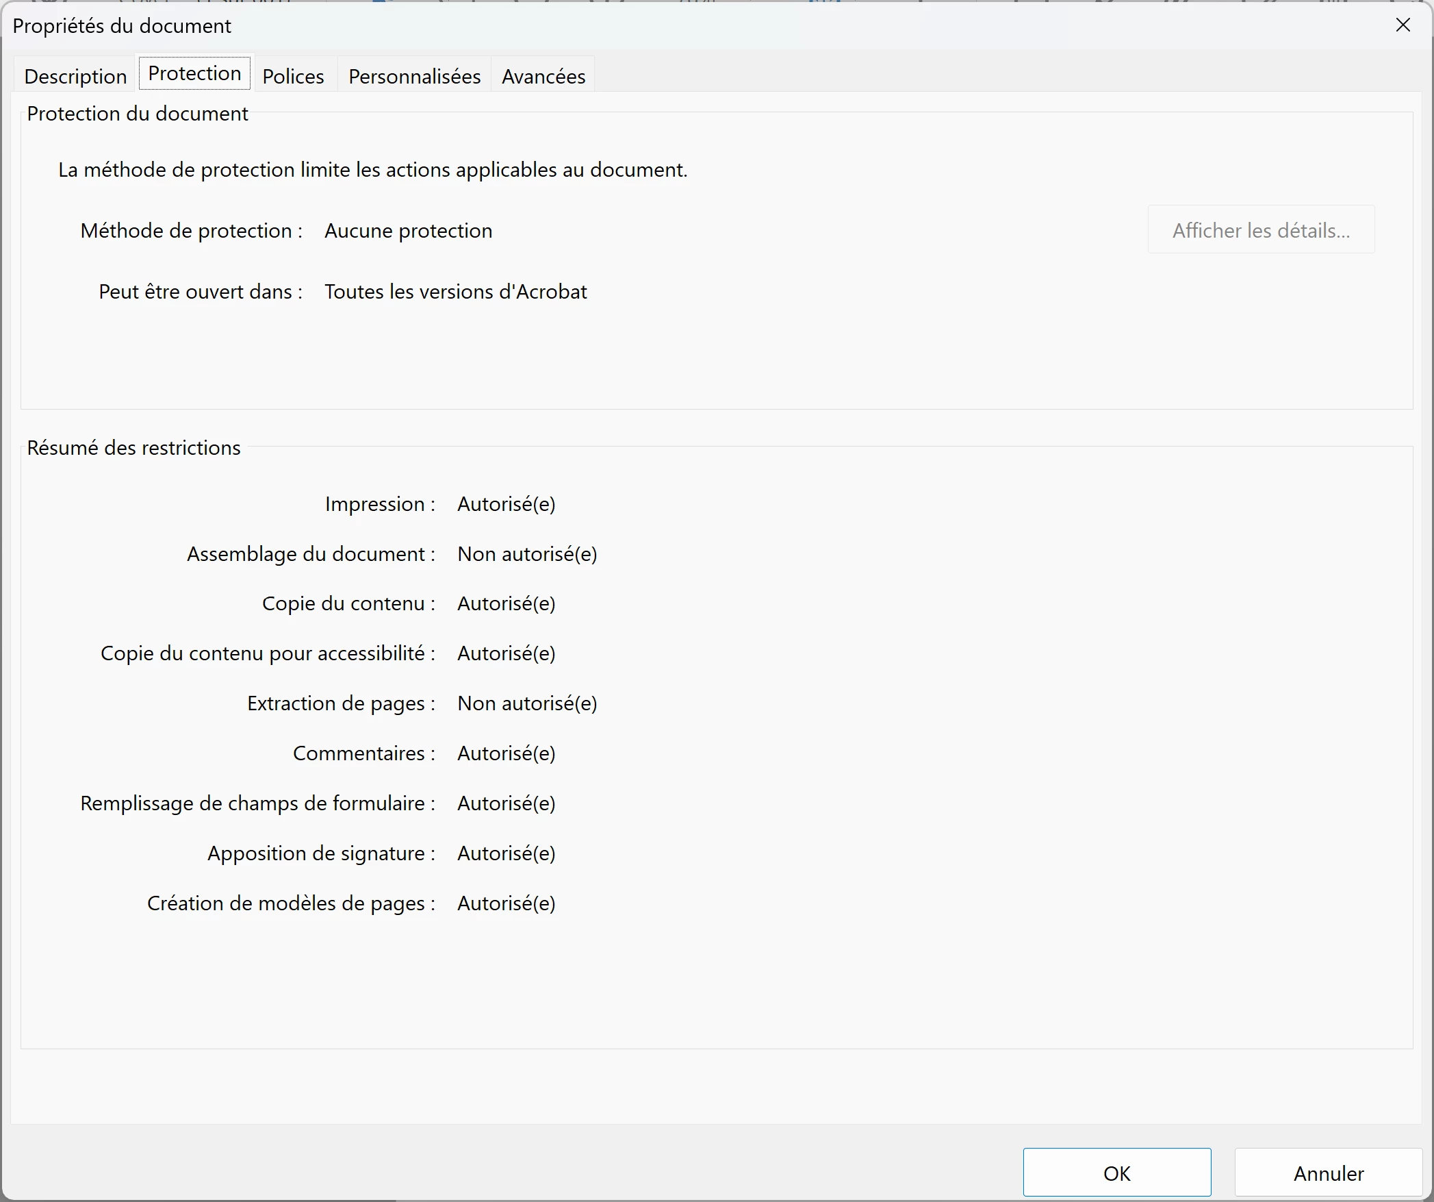Select the Protection tab
The height and width of the screenshot is (1202, 1434).
(x=194, y=73)
